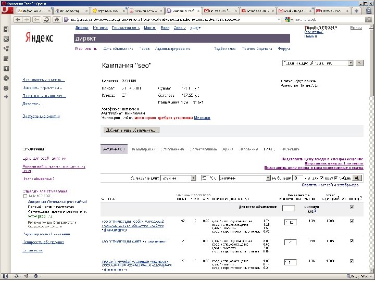Open the Bookmarks panel in Opera sidebar
Screen dimensions: 375x281
pos(6,29)
